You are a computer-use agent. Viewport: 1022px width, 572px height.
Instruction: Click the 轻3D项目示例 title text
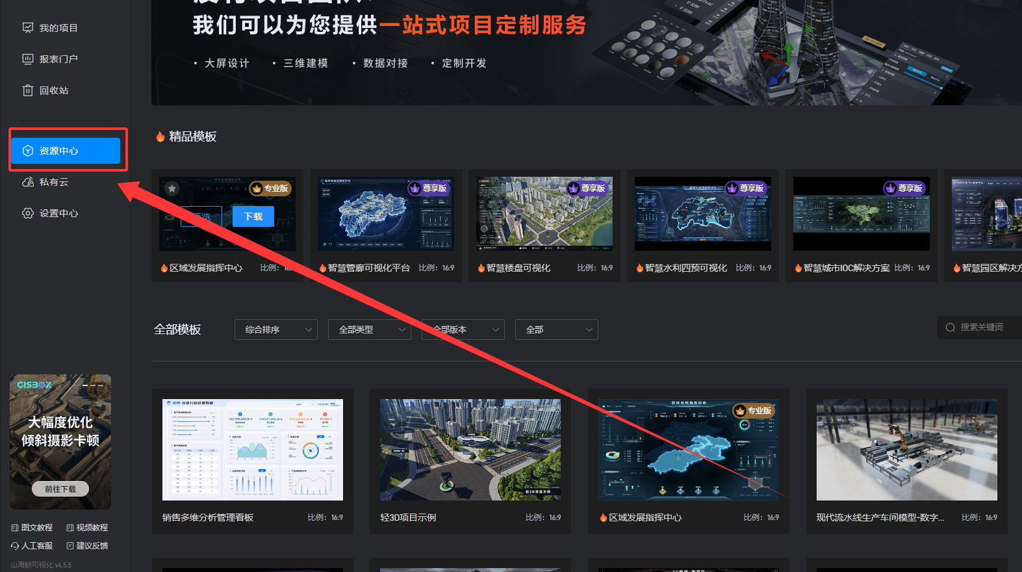tap(408, 517)
